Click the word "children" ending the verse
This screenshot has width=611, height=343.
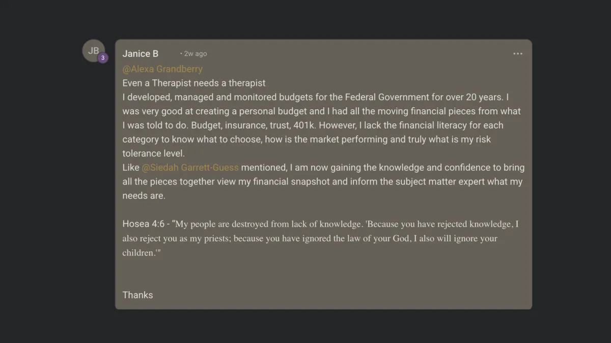click(x=139, y=253)
